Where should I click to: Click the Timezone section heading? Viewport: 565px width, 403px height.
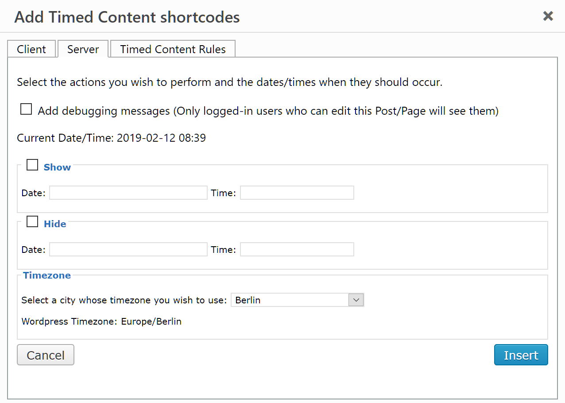[x=47, y=275]
